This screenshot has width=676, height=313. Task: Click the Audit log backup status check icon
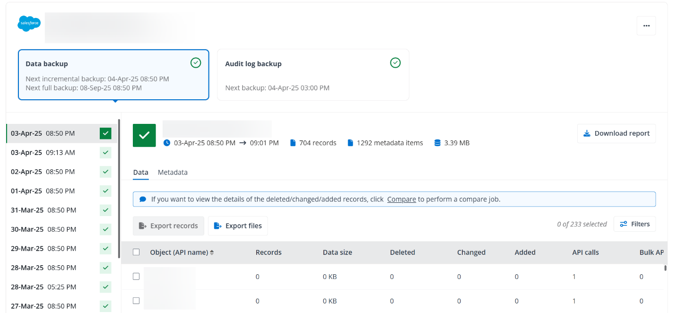(x=396, y=63)
